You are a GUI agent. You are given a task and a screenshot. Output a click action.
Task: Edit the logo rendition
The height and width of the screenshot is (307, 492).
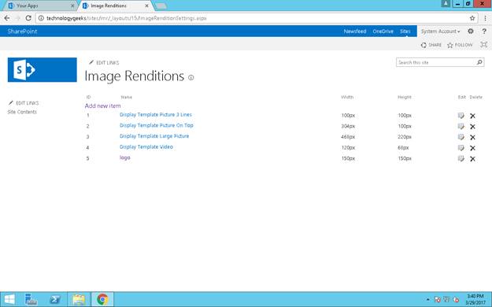coord(461,159)
